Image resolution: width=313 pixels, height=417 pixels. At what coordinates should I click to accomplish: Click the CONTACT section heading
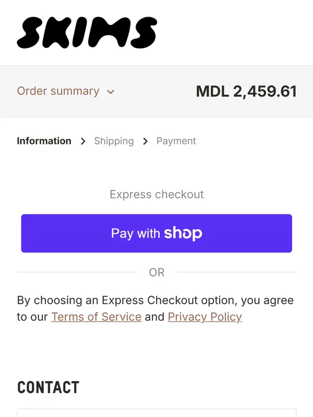(x=48, y=388)
